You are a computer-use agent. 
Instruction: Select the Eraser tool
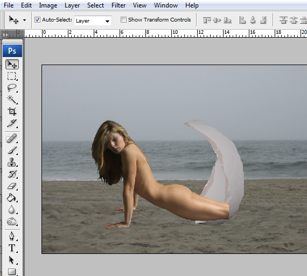pyautogui.click(x=12, y=186)
